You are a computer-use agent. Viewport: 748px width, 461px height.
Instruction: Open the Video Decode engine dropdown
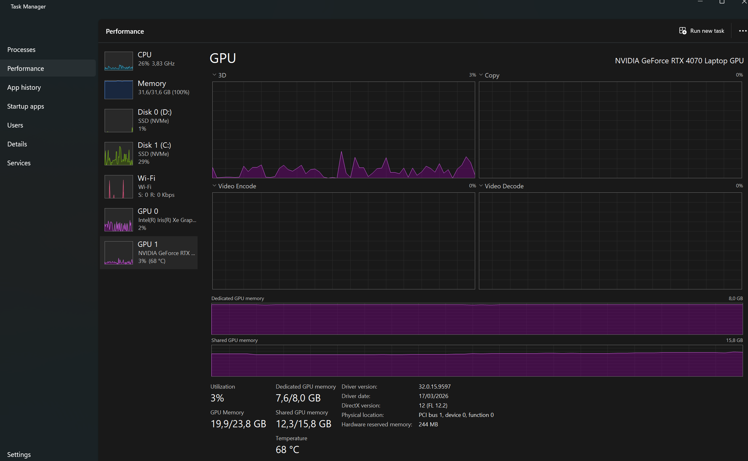click(481, 186)
